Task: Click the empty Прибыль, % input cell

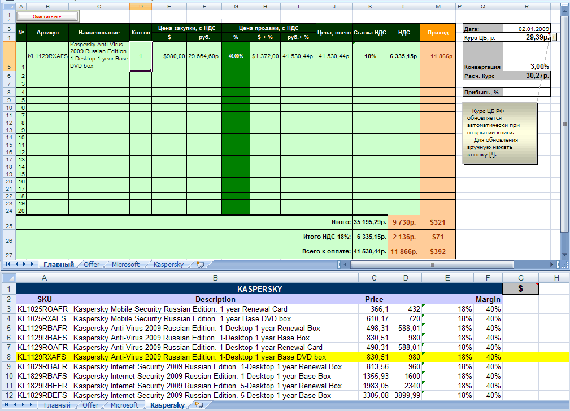Action: click(527, 91)
